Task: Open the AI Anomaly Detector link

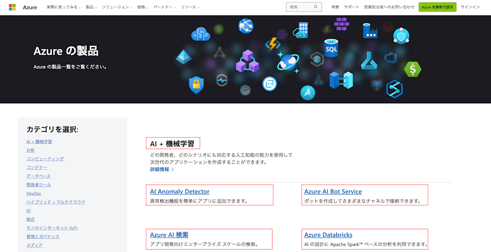Action: (x=179, y=191)
